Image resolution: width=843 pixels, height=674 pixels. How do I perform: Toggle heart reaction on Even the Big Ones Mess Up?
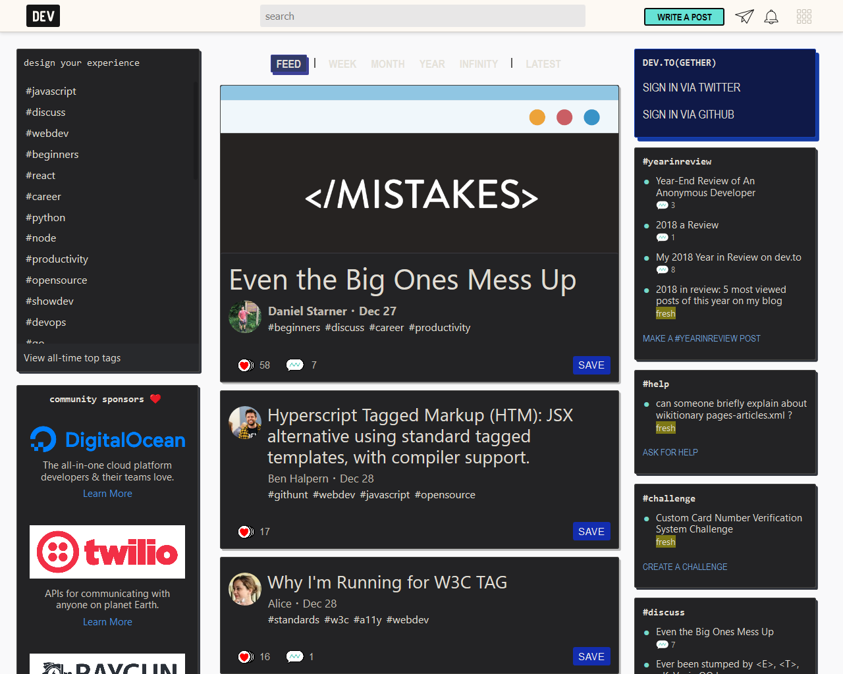click(x=244, y=365)
